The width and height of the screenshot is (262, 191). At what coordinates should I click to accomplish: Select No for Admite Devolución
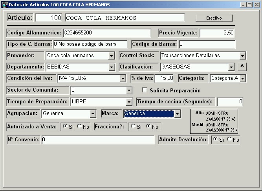pos(229,139)
